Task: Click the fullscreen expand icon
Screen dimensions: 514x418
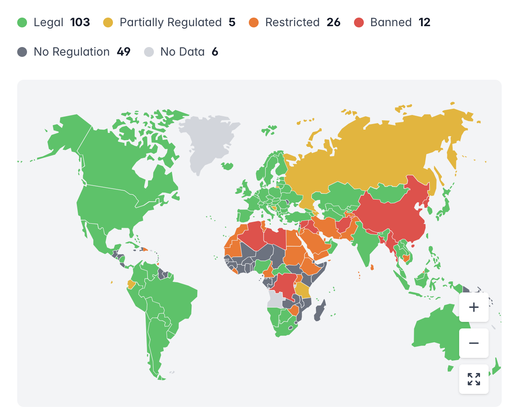Action: coord(473,379)
